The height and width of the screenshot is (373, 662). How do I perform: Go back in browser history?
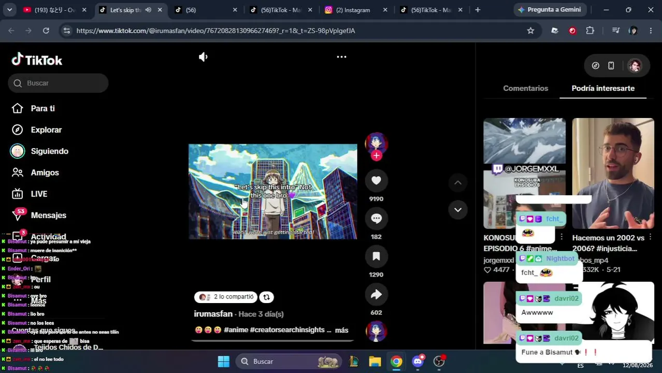click(11, 31)
